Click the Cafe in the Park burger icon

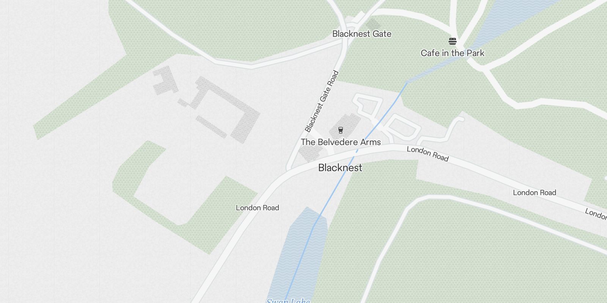click(452, 41)
